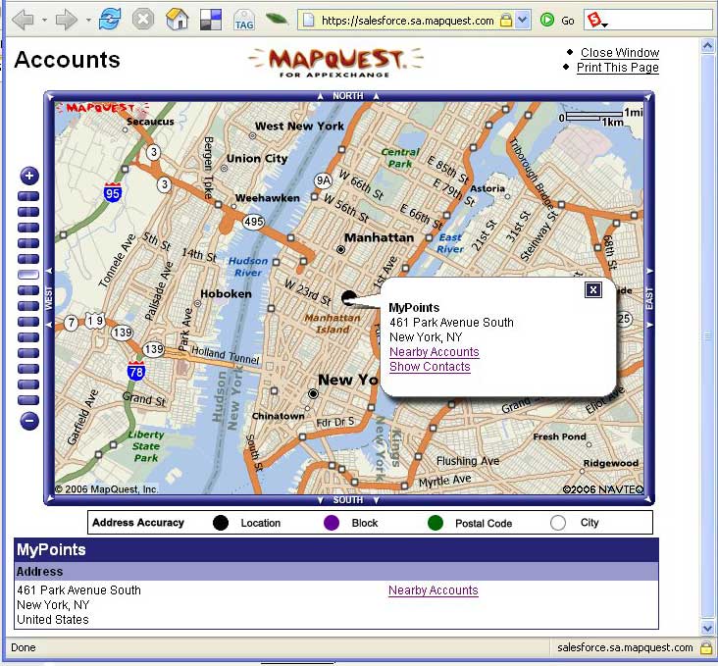Image resolution: width=718 pixels, height=666 pixels.
Task: Click the route 495 shield marker
Action: coord(253,222)
